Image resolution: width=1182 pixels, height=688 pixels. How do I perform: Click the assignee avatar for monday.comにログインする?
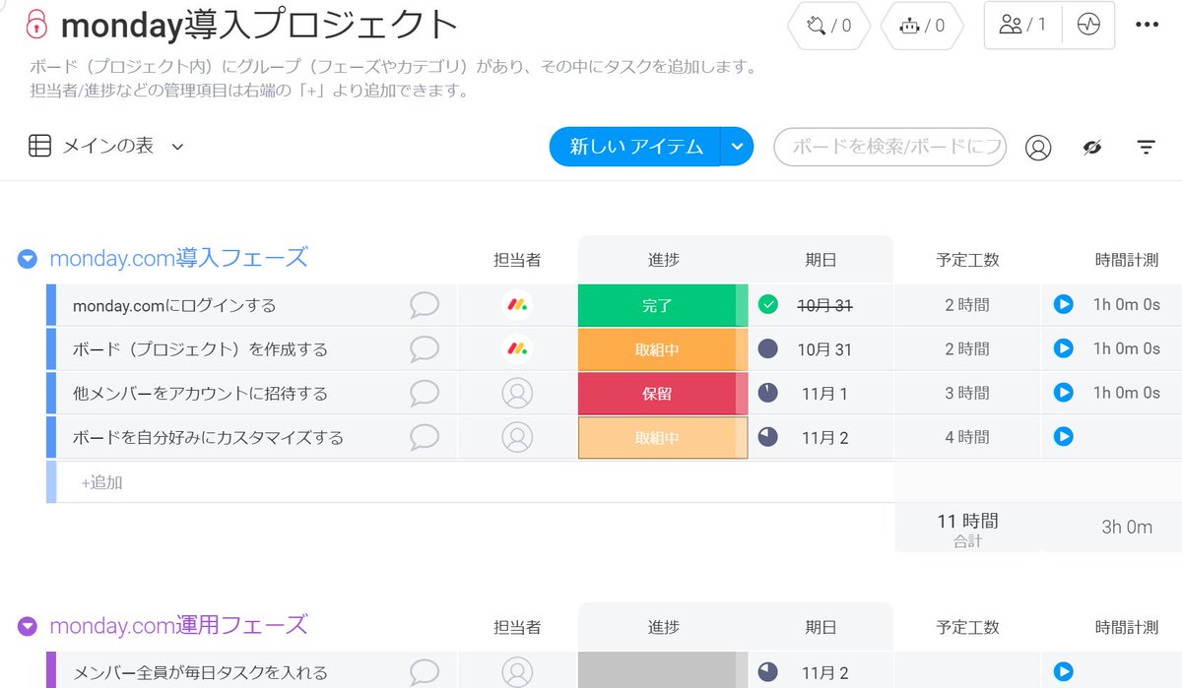tap(517, 305)
